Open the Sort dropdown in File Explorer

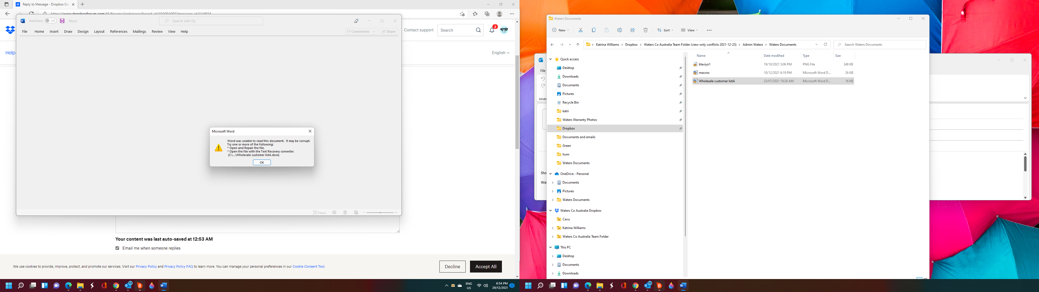click(665, 30)
